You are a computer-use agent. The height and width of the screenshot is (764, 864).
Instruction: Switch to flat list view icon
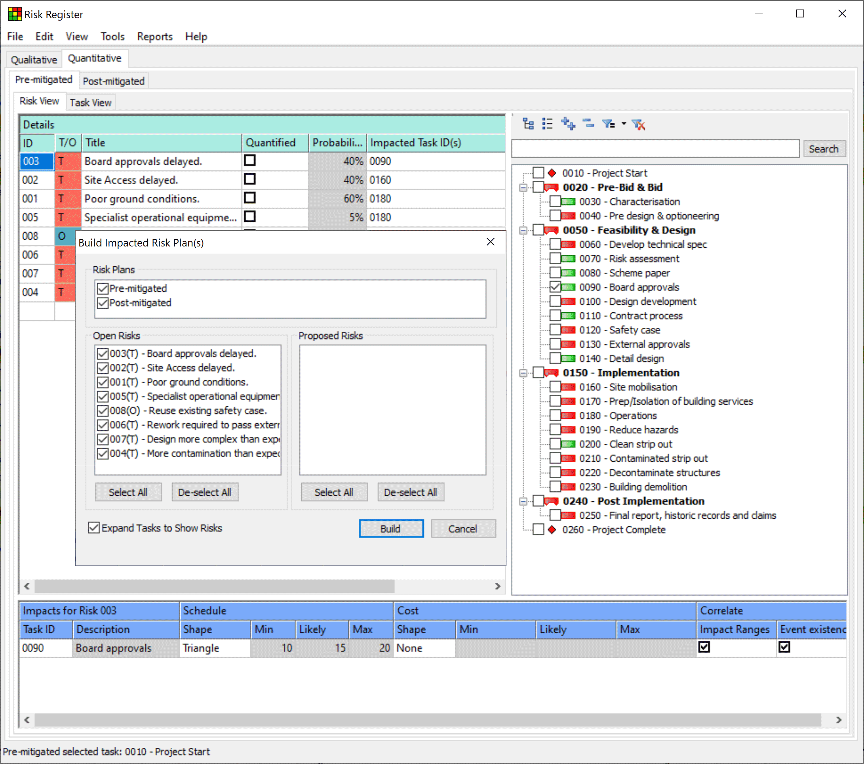(x=547, y=124)
